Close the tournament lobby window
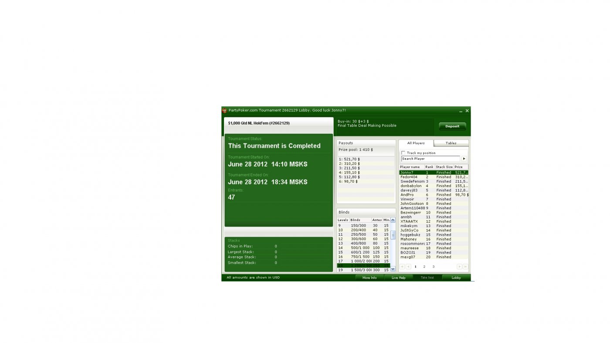The image size is (610, 343). 467,111
